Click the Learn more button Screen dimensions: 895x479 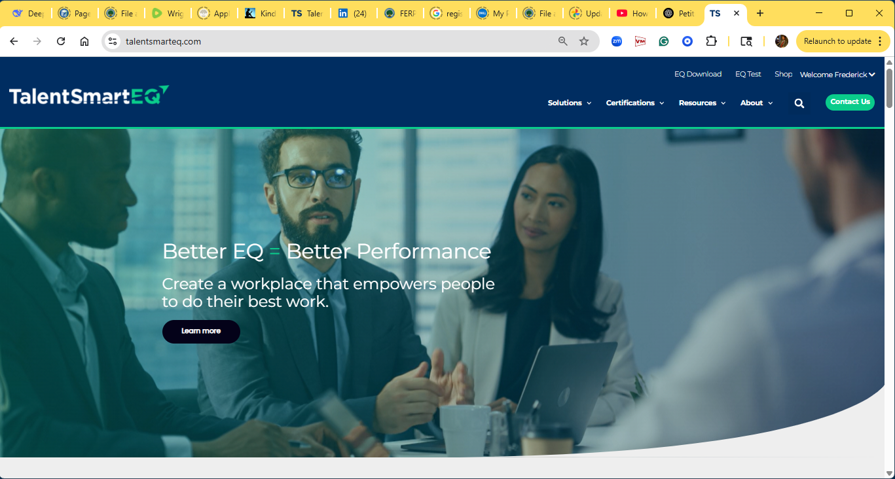pos(201,331)
